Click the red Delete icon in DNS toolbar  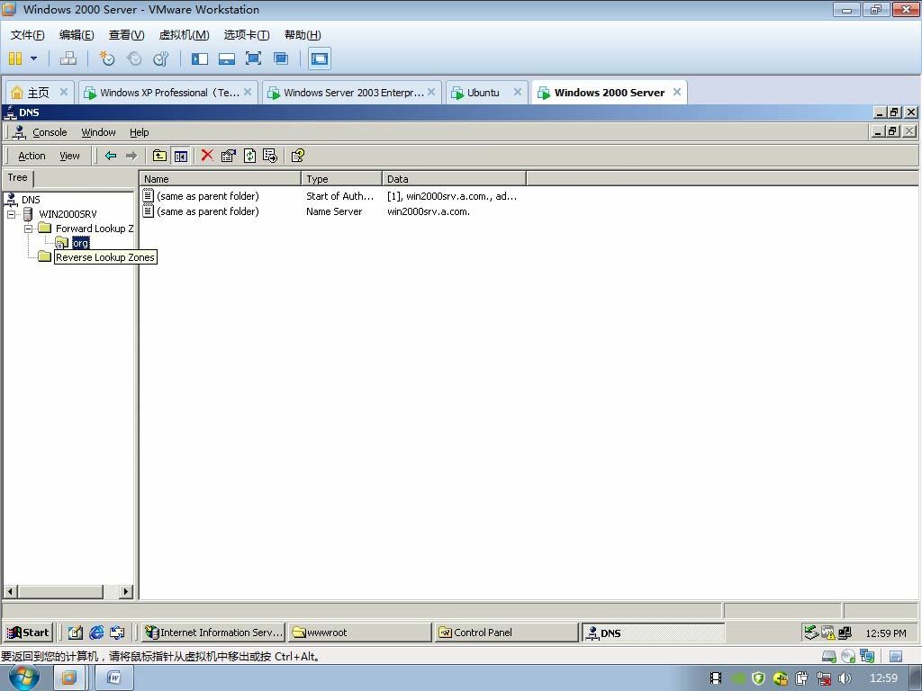click(207, 156)
